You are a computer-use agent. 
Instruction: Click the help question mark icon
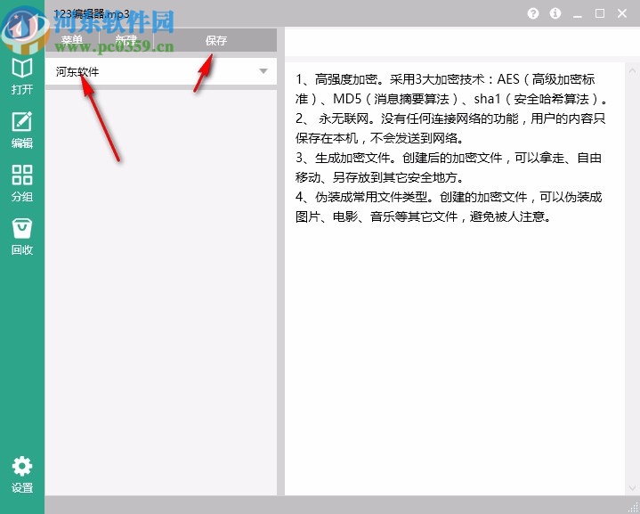533,13
